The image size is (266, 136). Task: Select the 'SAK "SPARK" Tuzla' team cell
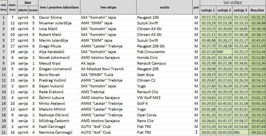pyautogui.click(x=99, y=75)
